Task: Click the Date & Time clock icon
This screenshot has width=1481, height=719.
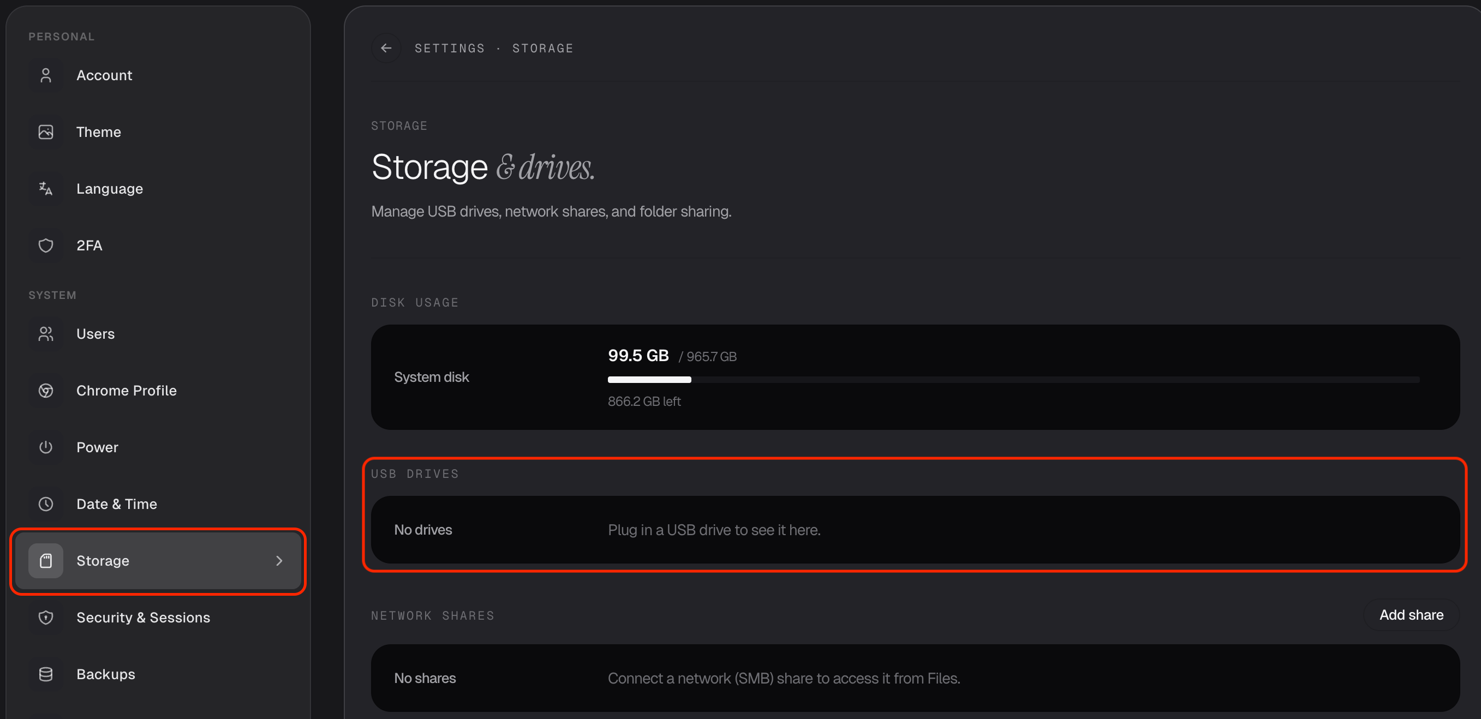Action: coord(46,504)
